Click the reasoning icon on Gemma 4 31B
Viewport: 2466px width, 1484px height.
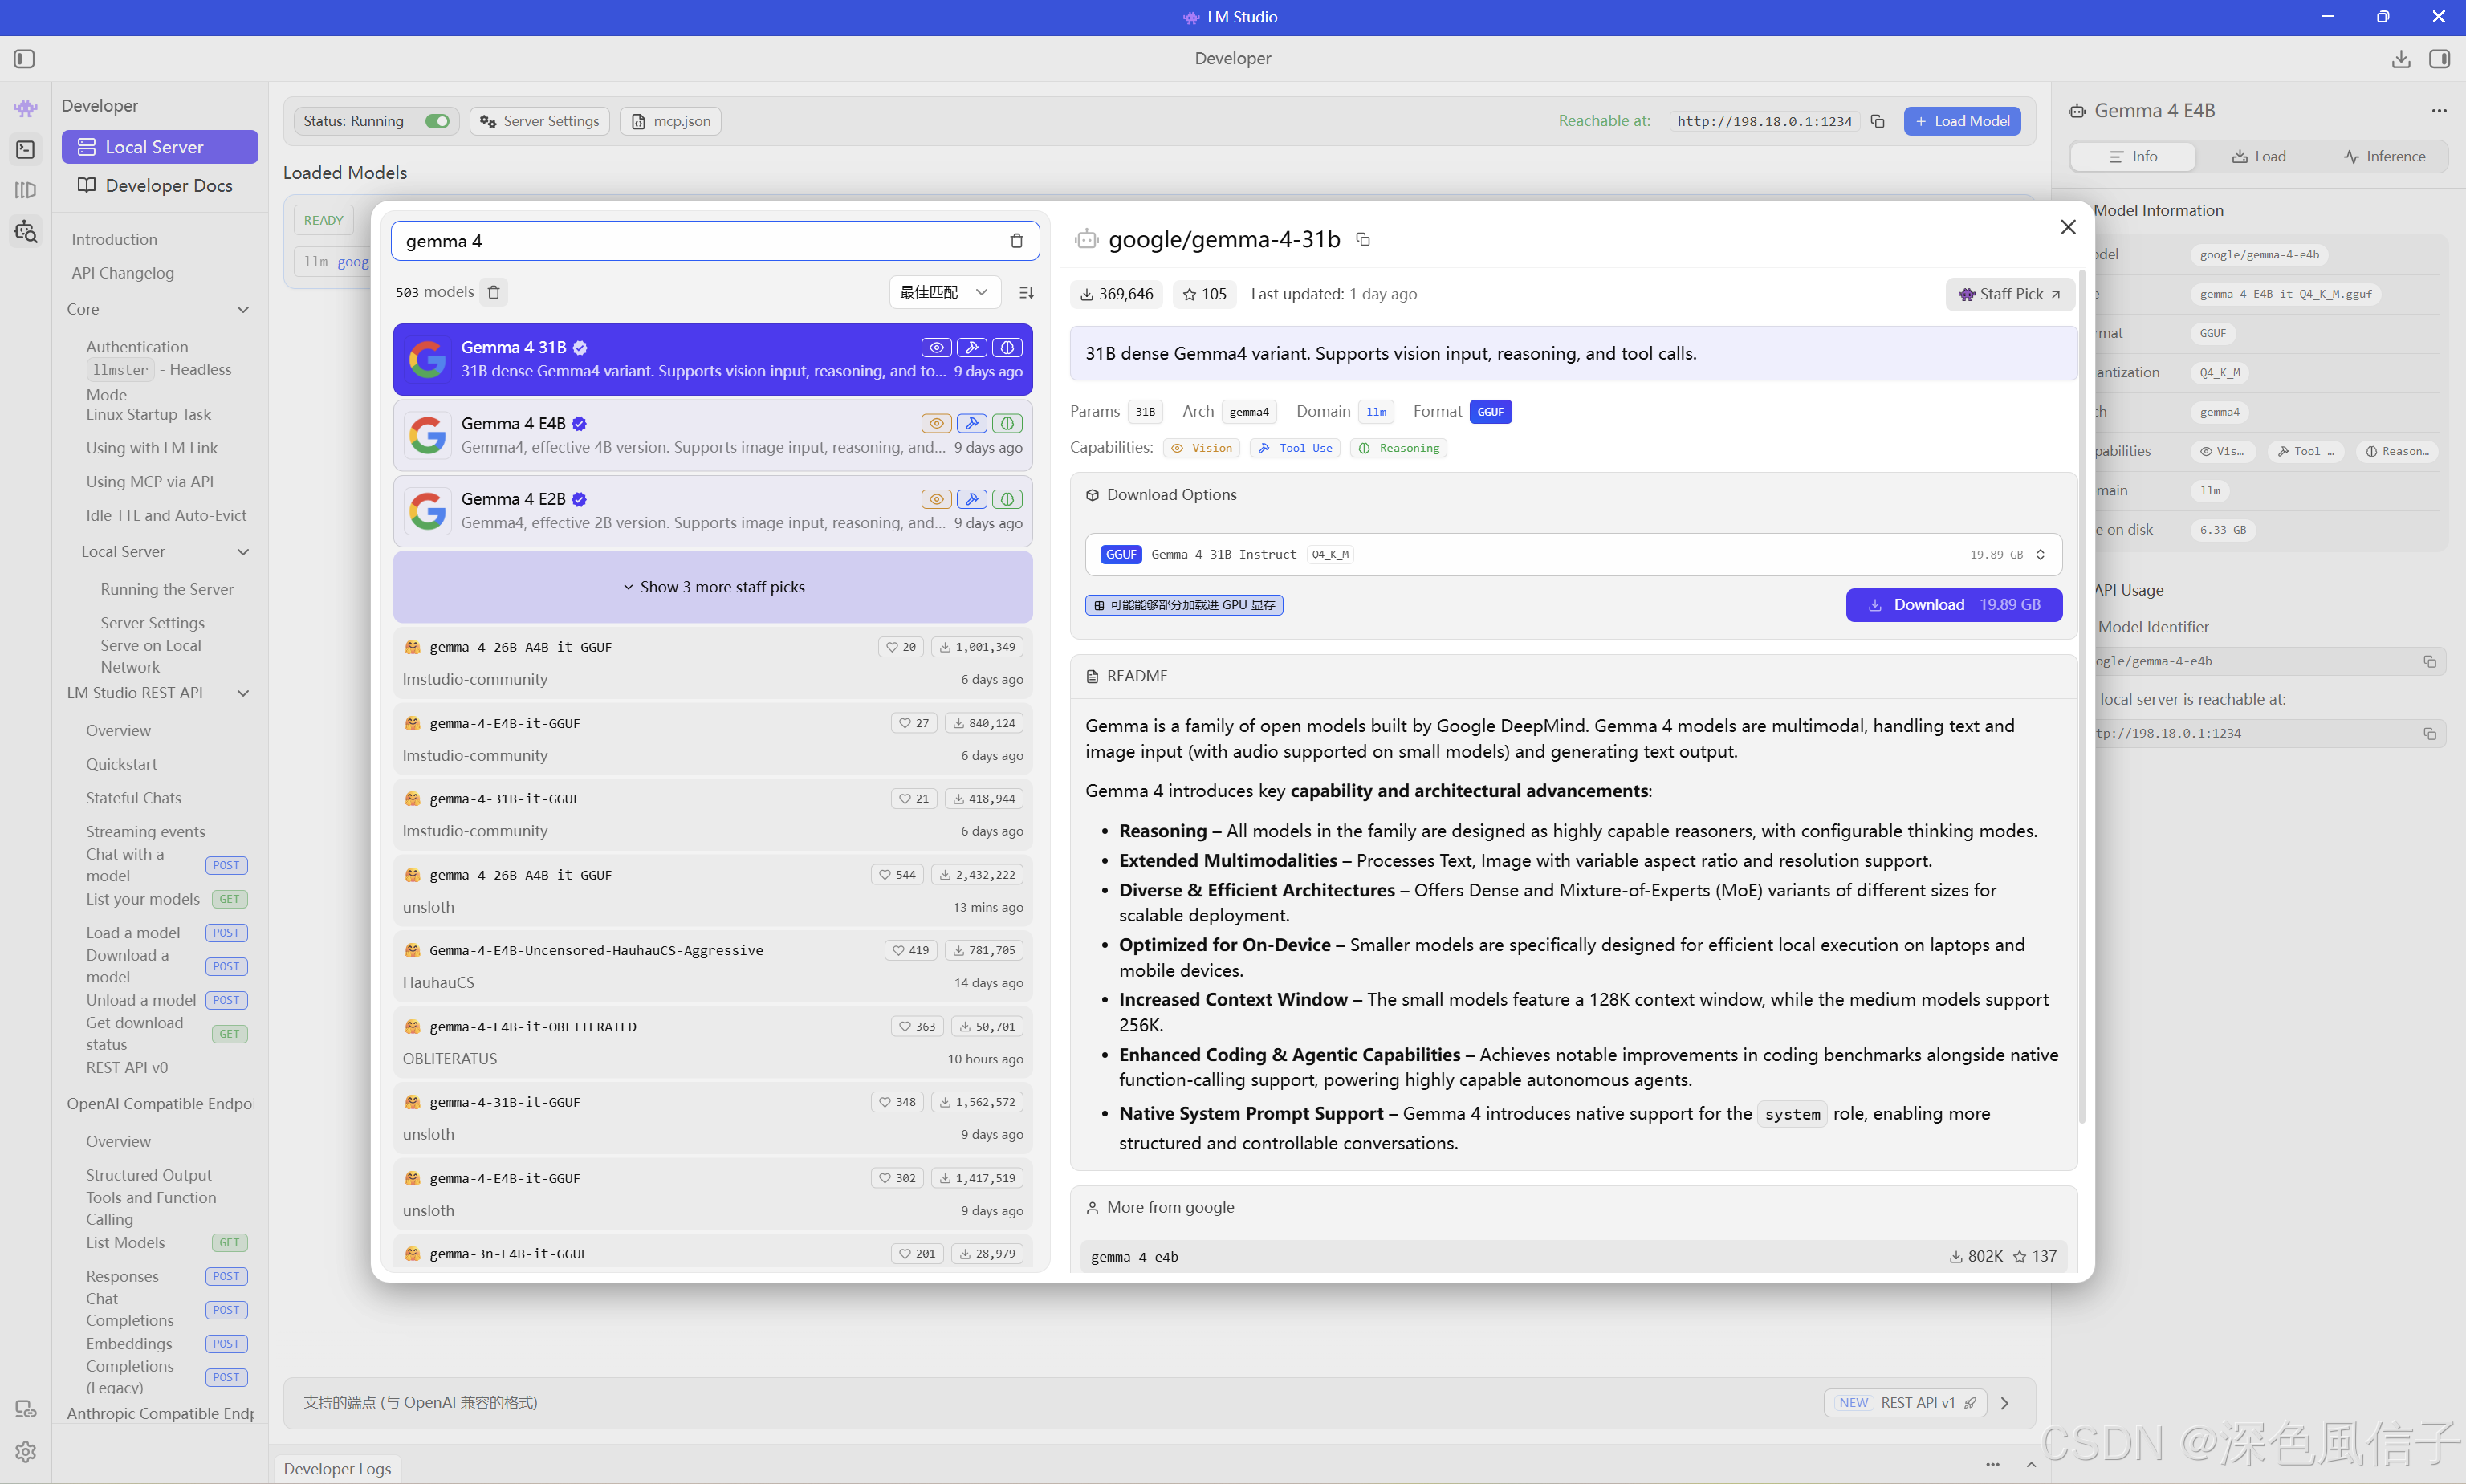(1007, 347)
